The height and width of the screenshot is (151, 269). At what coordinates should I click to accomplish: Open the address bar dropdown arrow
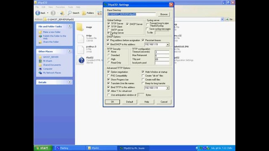[x=222, y=19]
